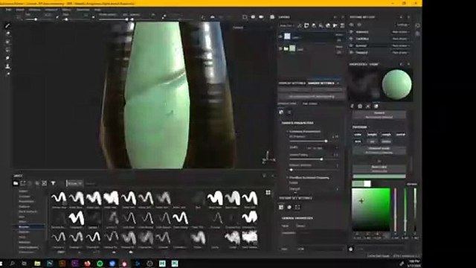Select the Projection tool
Screen dimensions: 476x268
click(7, 42)
